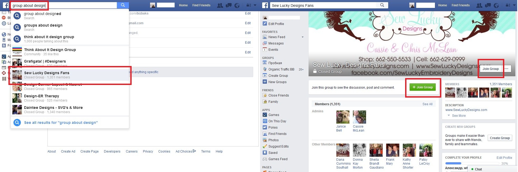Click the Messages icon in the sidebar
Image resolution: width=518 pixels, height=172 pixels.
[x=265, y=43]
